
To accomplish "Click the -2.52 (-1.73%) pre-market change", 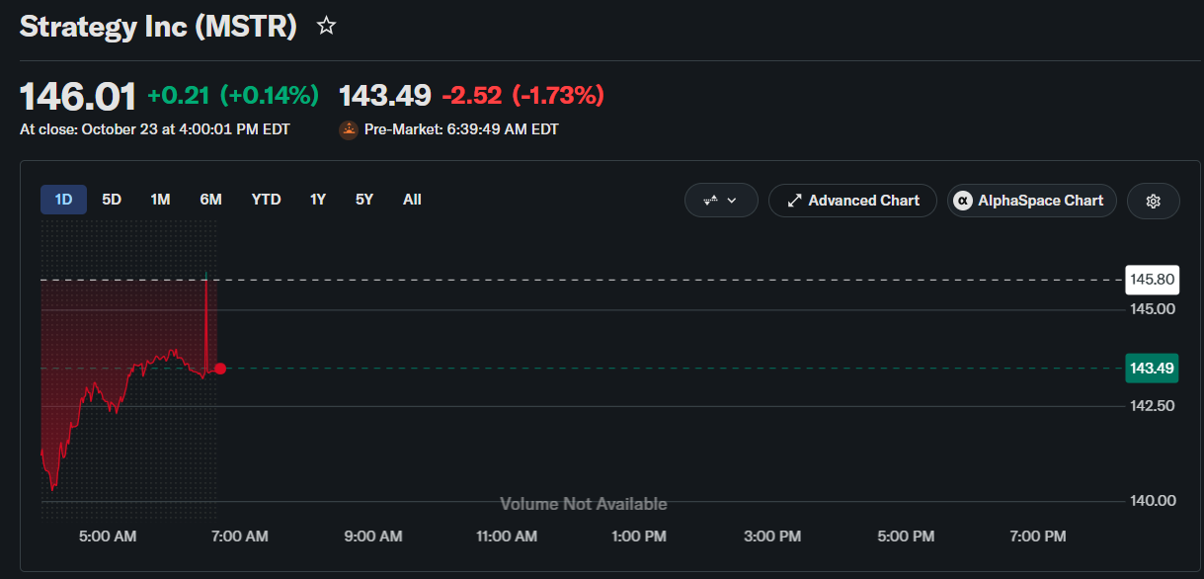I will tap(522, 96).
